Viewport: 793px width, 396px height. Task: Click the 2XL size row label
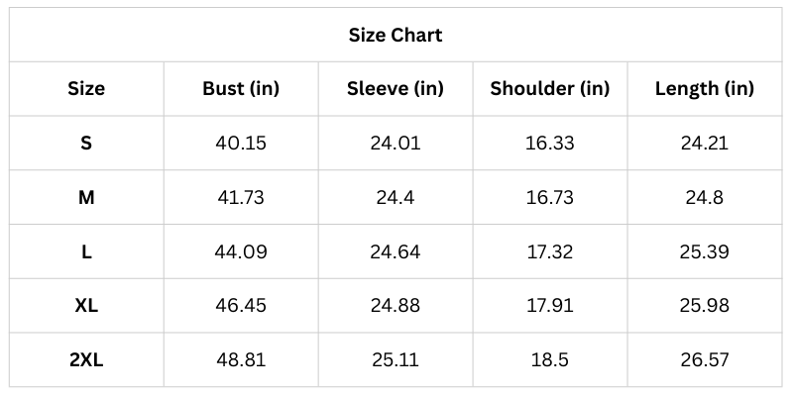pos(86,360)
